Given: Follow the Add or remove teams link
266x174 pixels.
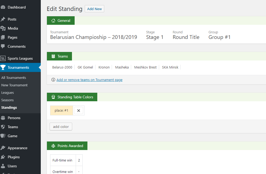Looking at the screenshot, I should (89, 80).
